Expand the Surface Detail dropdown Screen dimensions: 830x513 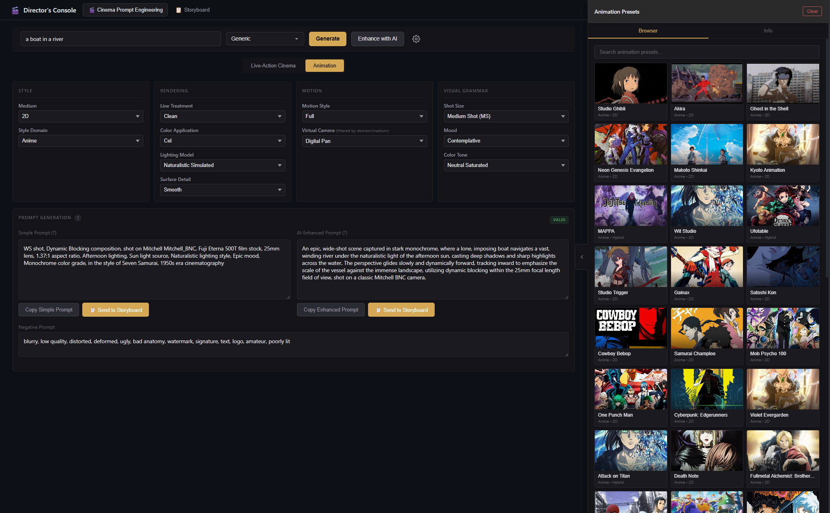coord(223,190)
